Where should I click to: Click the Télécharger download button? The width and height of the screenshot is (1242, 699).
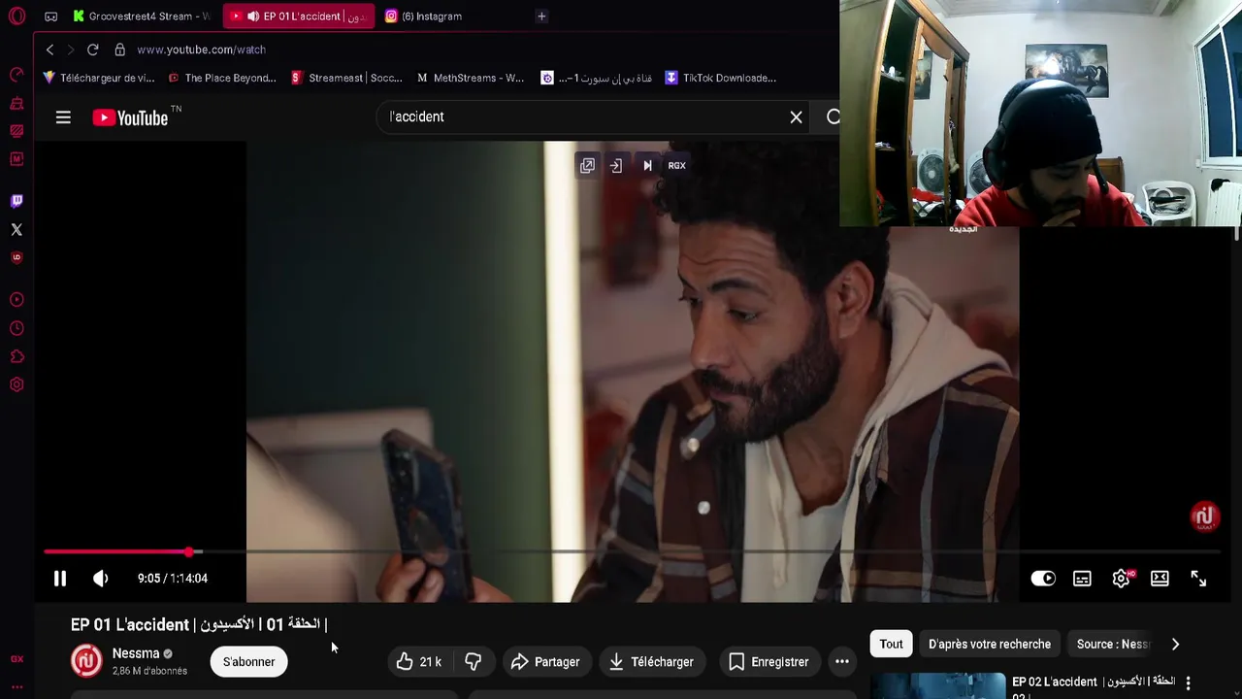point(651,662)
